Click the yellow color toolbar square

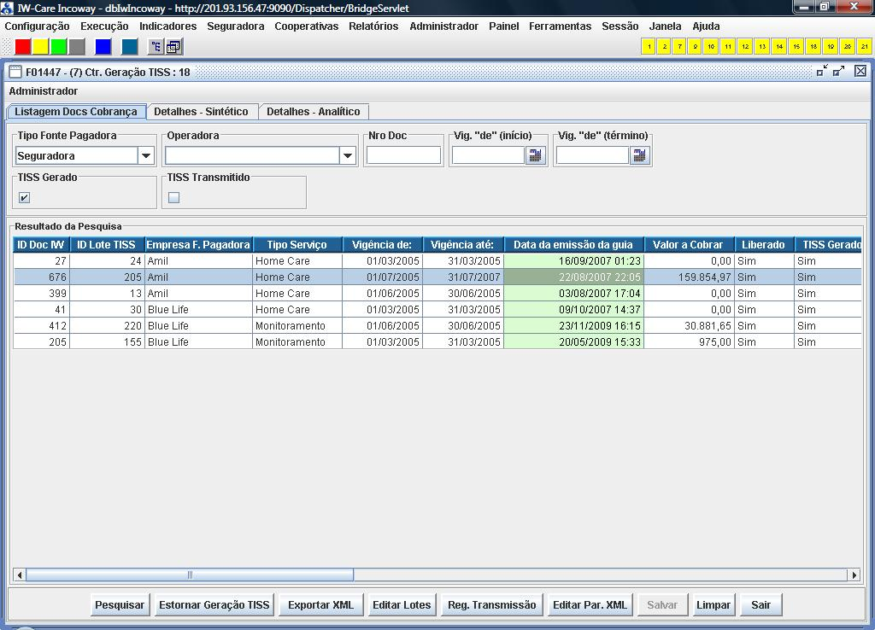(x=41, y=47)
